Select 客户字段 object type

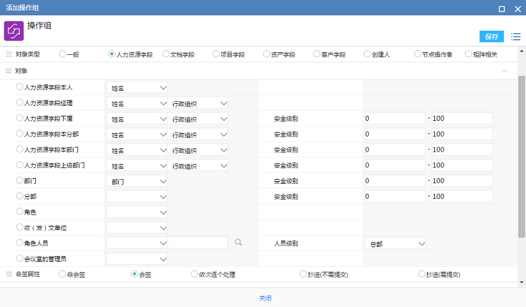pyautogui.click(x=316, y=53)
